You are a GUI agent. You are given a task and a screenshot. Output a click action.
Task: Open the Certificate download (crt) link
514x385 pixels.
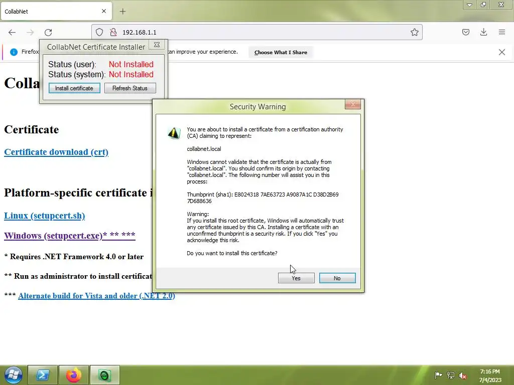click(56, 152)
